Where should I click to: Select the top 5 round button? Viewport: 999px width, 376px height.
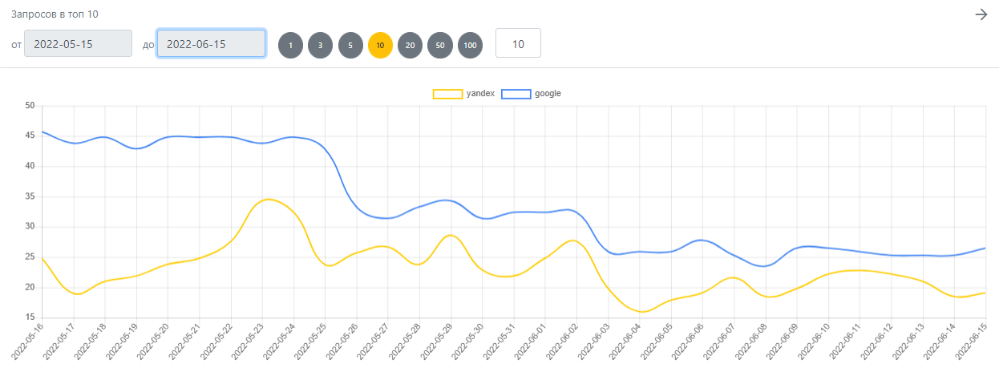point(350,46)
